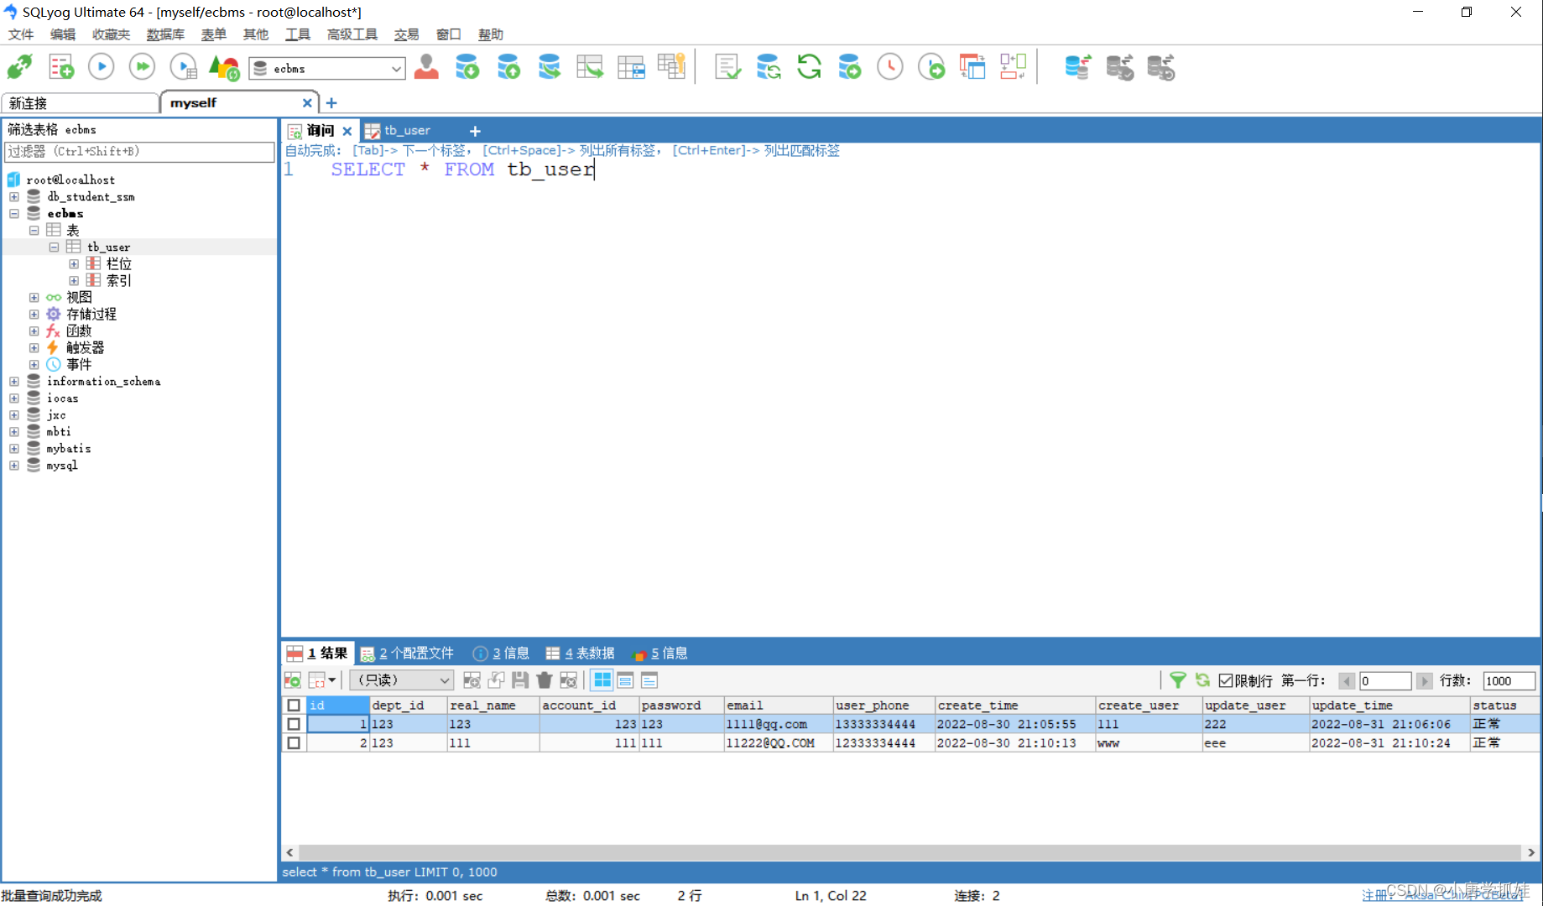The image size is (1543, 906).
Task: Go to previous rows page arrow
Action: [1347, 681]
